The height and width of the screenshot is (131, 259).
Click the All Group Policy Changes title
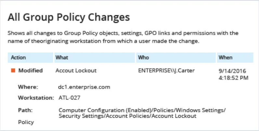click(69, 17)
